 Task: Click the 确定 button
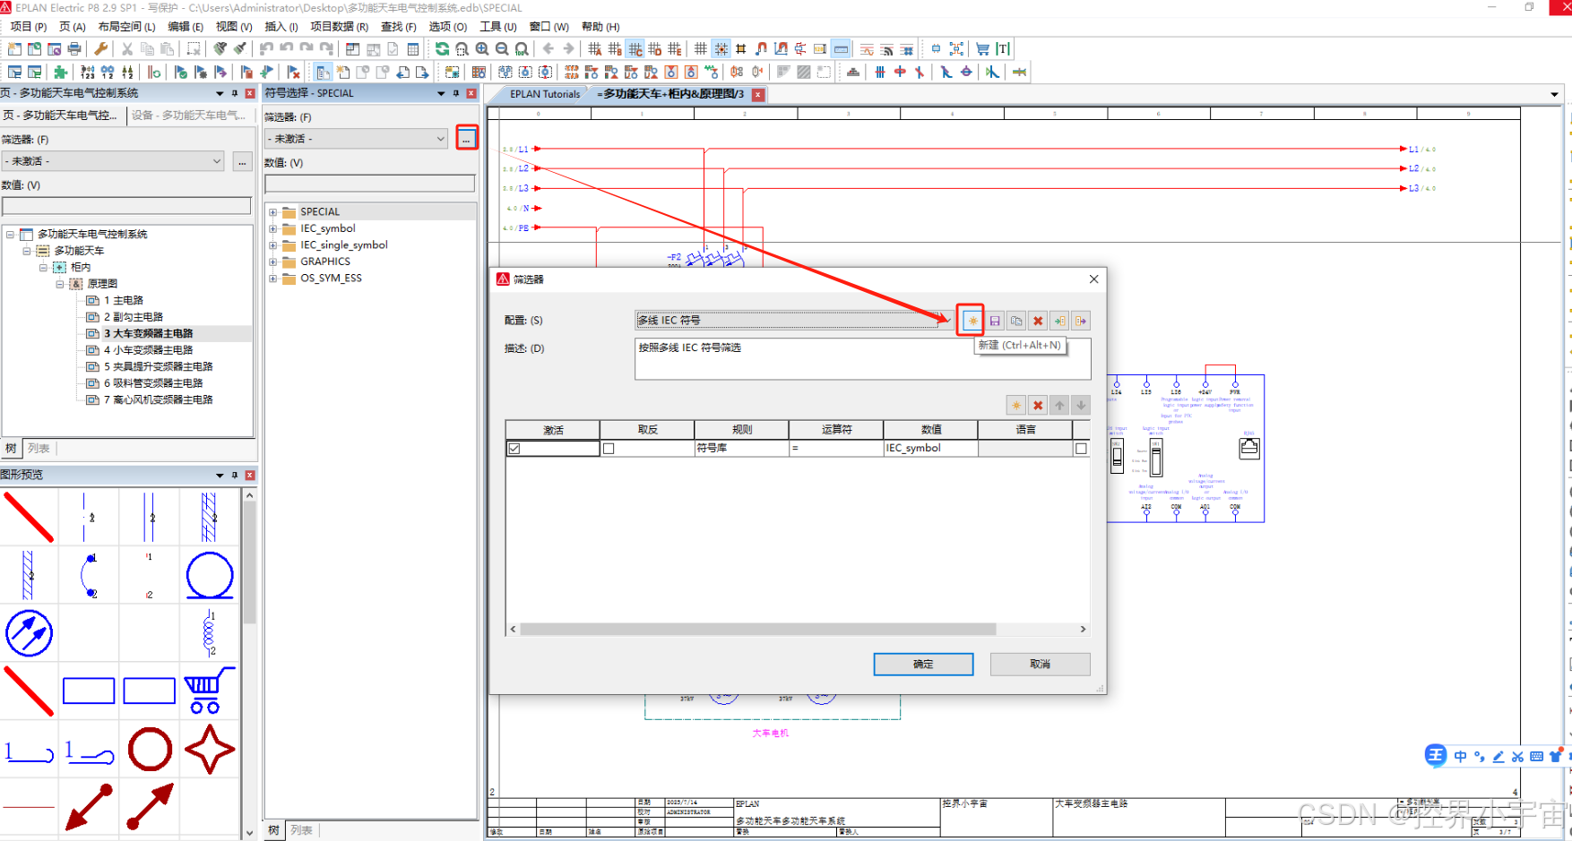point(923,664)
